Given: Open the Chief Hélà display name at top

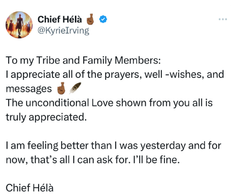Looking at the screenshot, I should pos(60,19).
